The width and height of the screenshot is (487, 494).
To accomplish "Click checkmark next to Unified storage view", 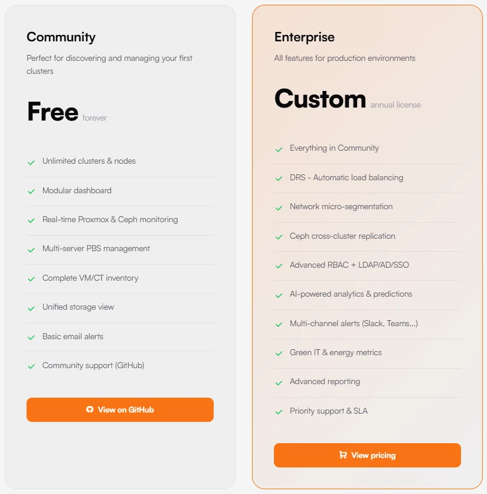I will tap(31, 308).
